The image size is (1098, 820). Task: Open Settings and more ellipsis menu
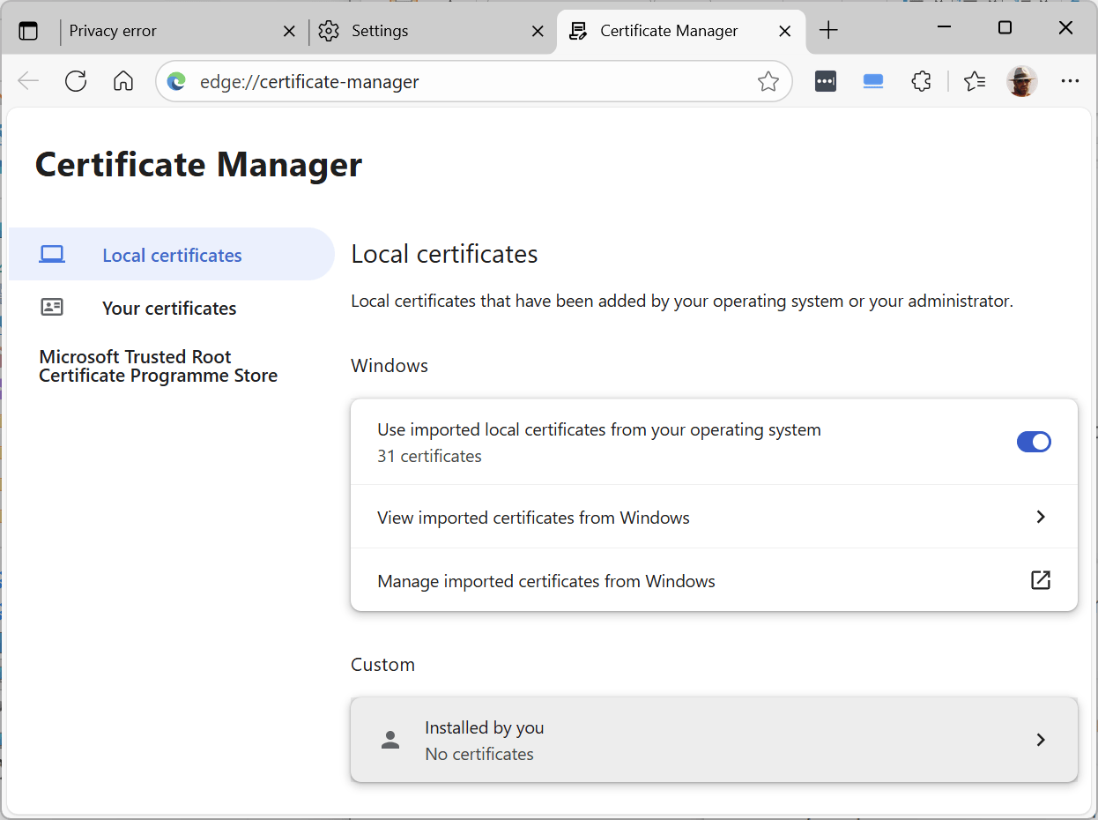point(1070,81)
